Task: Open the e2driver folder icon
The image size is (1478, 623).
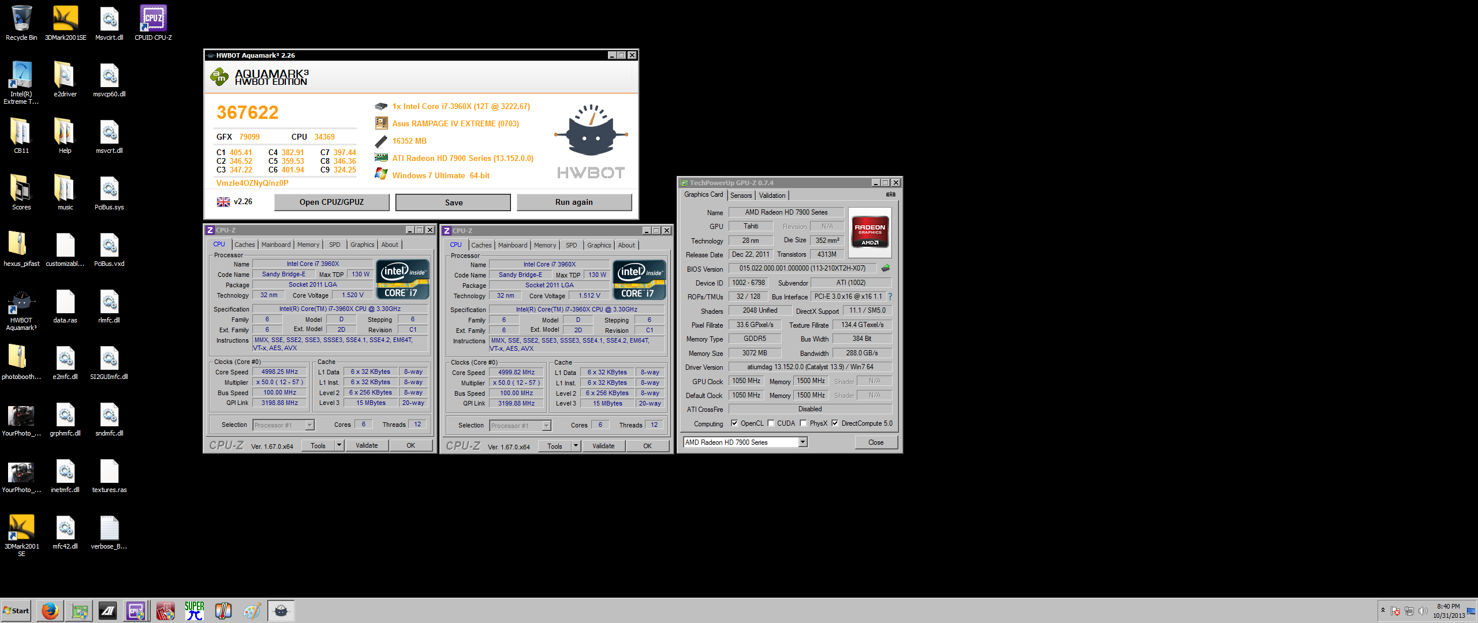Action: click(65, 80)
